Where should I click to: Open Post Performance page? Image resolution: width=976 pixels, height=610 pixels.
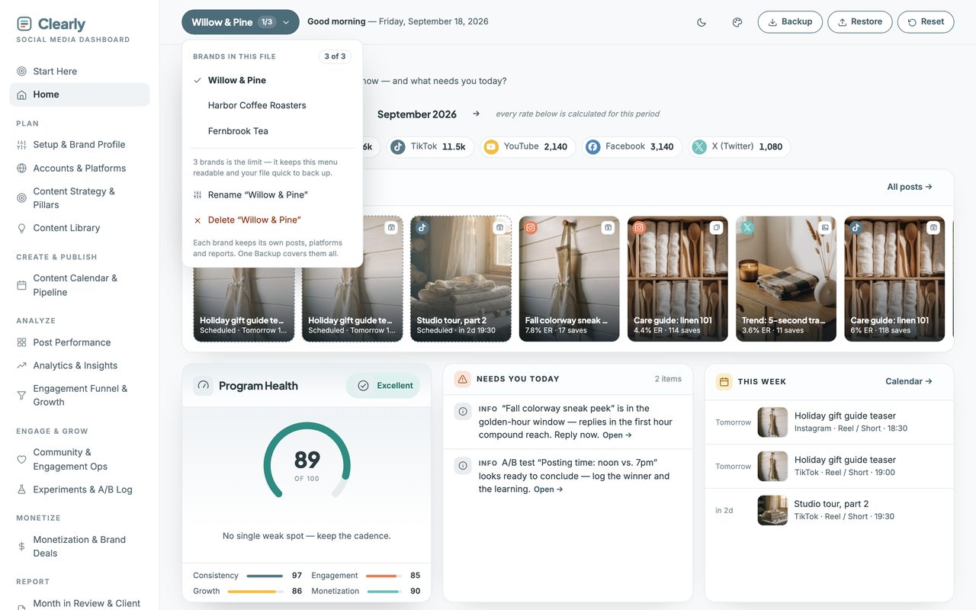[79, 342]
